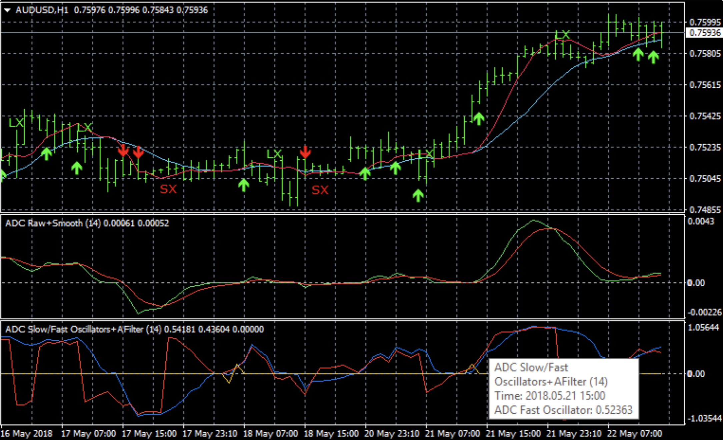Select the rightmost green up arrow signal

point(653,57)
